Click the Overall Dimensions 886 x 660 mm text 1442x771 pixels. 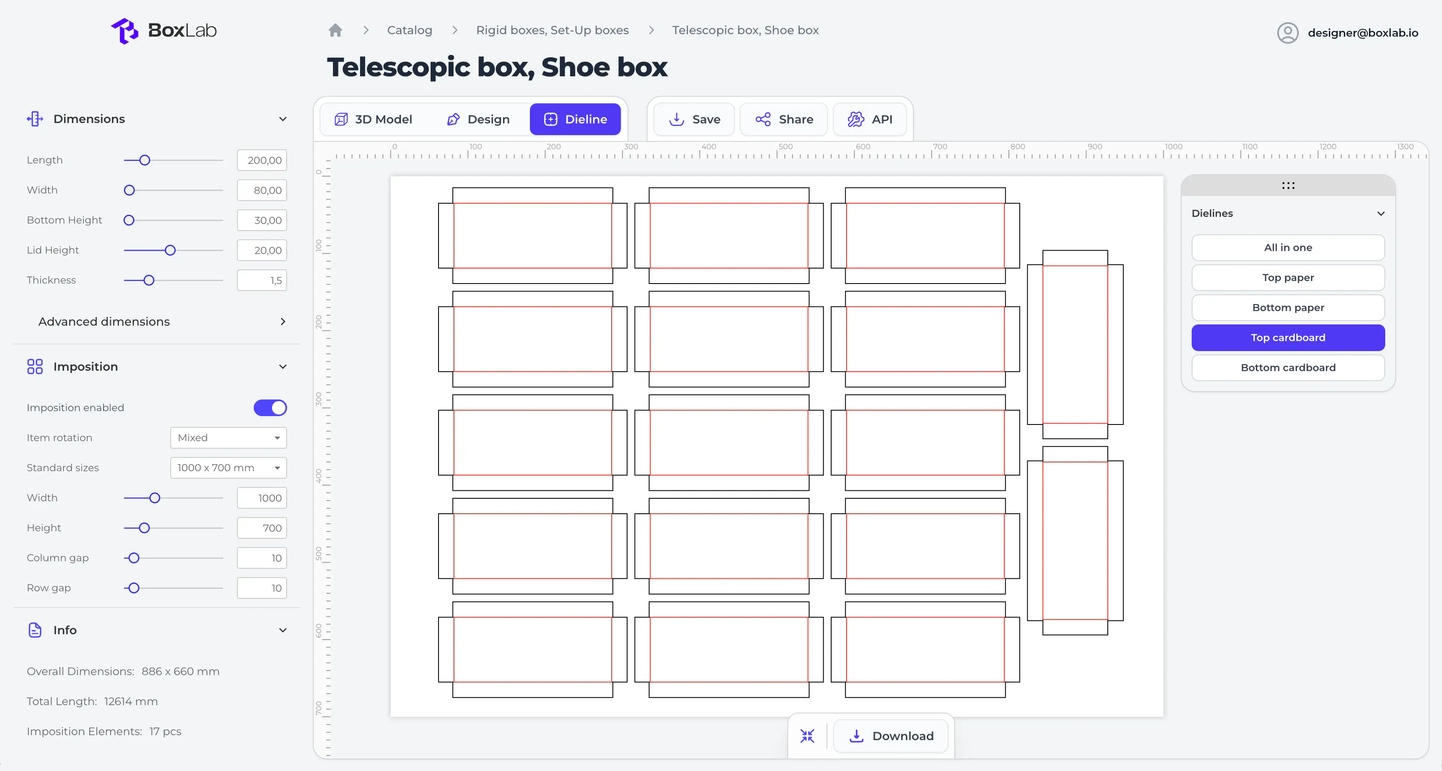click(123, 671)
